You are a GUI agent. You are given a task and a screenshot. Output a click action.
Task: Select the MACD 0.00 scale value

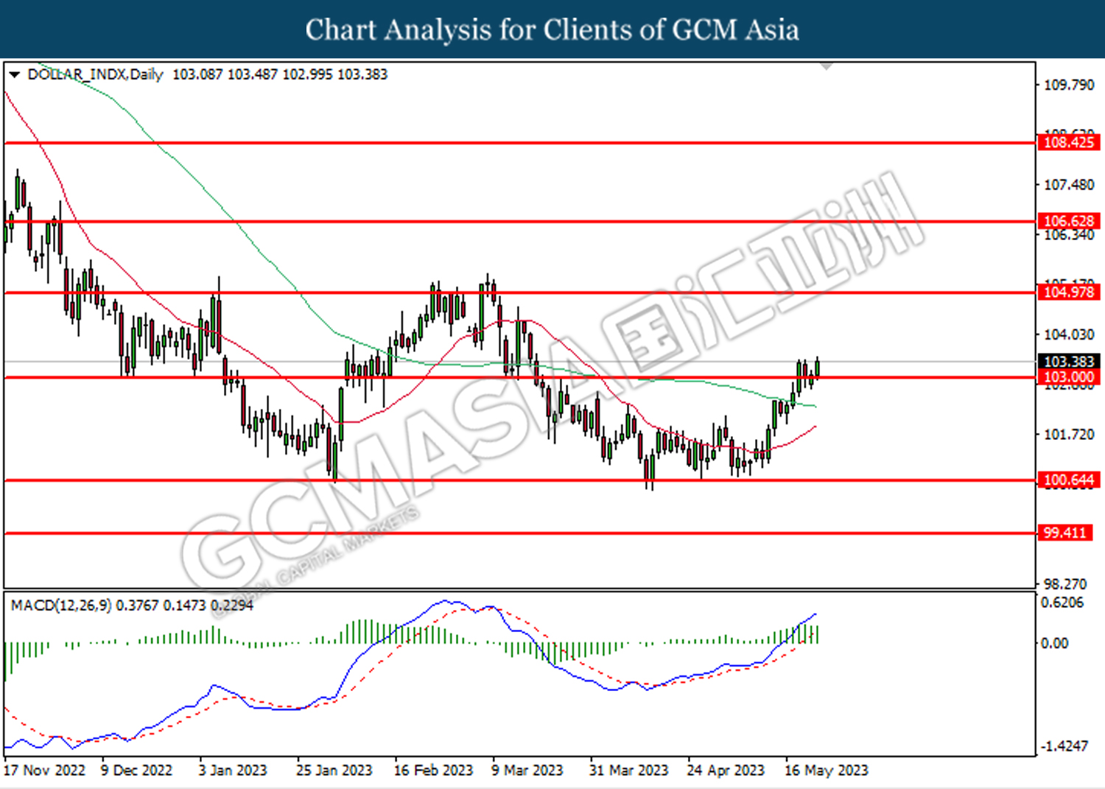coord(1054,643)
